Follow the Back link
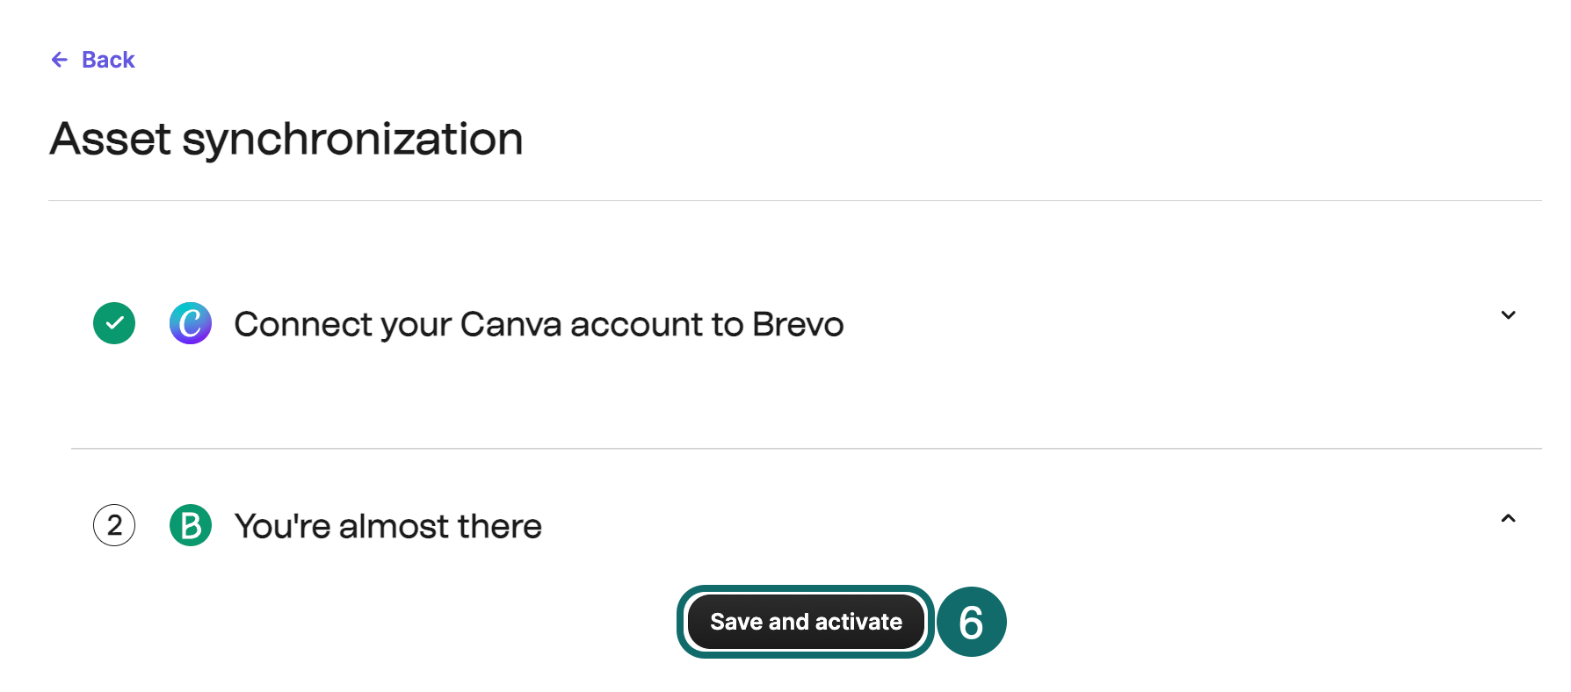This screenshot has width=1571, height=692. coord(107,59)
